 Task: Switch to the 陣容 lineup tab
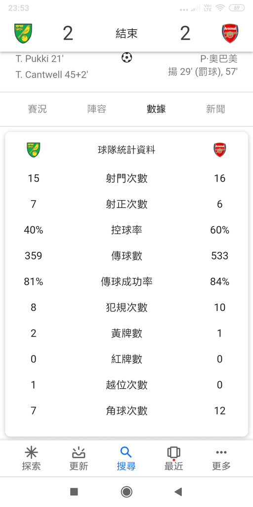(x=97, y=109)
